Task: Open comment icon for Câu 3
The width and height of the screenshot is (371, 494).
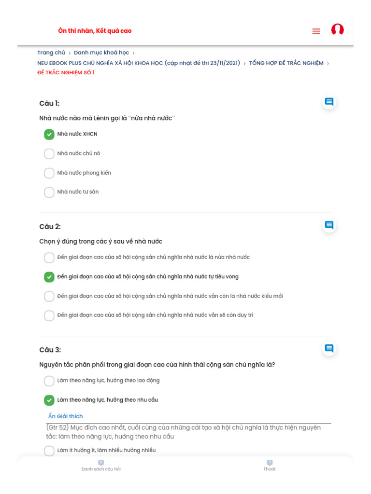Action: coord(329,348)
